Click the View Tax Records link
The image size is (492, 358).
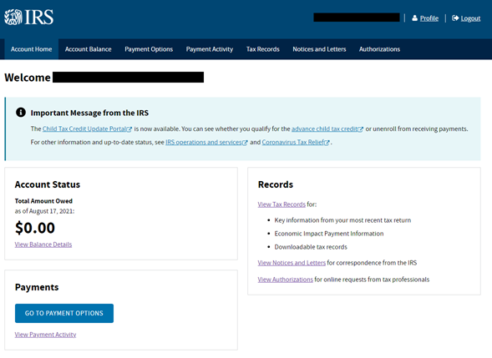[282, 204]
